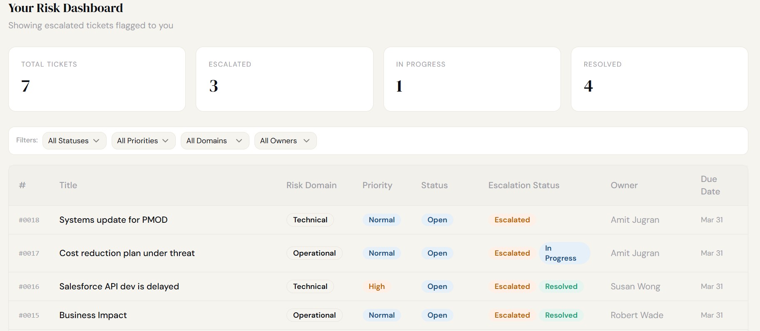Open the Business Impact ticket
This screenshot has height=331, width=760.
93,315
